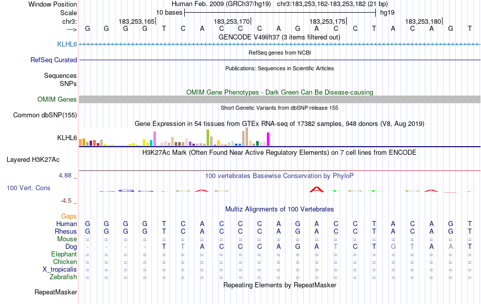The height and width of the screenshot is (304, 481).
Task: Click 'Short Genetic Variants from dbSNP release 155'
Action: tap(279, 108)
